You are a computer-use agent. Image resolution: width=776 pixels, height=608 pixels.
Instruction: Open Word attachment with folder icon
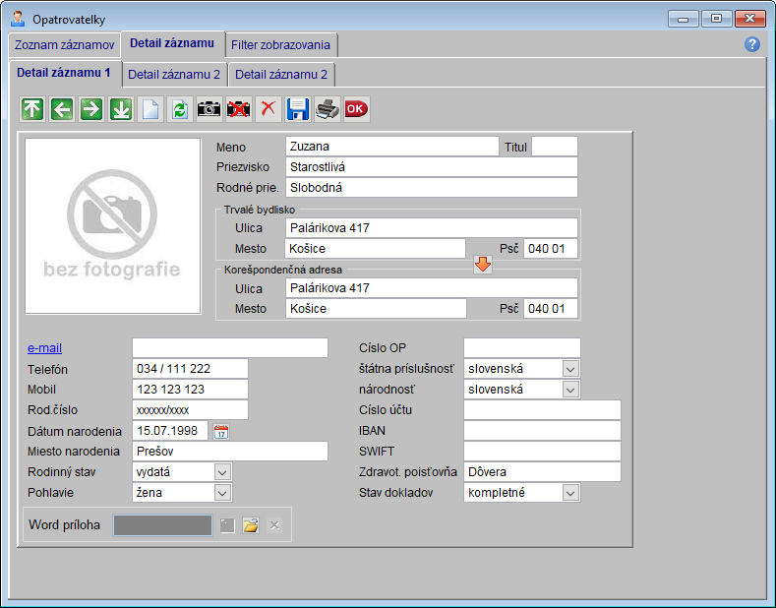[251, 525]
